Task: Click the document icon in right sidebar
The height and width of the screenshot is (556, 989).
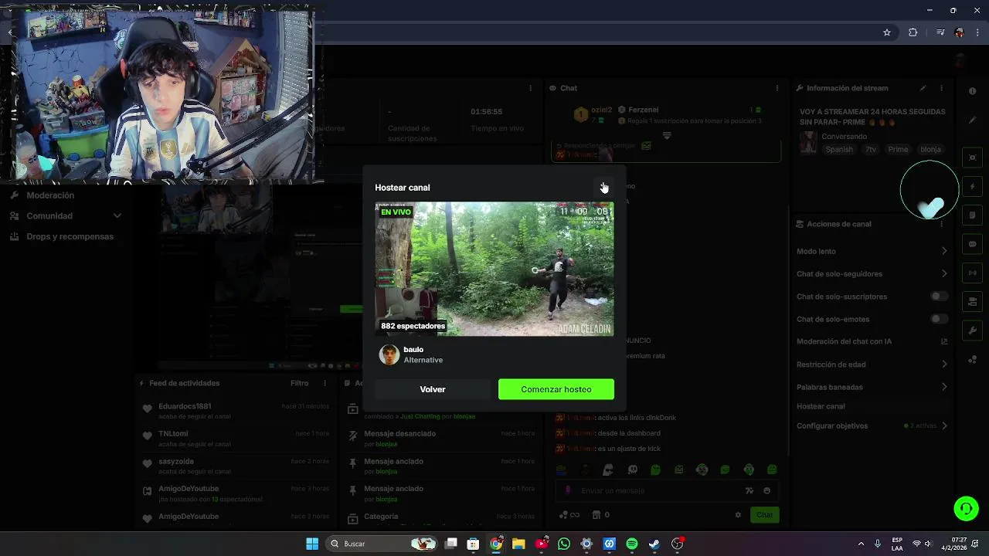Action: (x=972, y=215)
